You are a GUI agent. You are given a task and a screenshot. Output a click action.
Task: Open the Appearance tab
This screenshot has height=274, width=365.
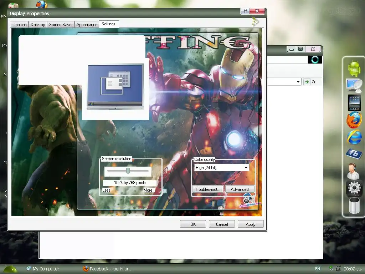pyautogui.click(x=87, y=25)
